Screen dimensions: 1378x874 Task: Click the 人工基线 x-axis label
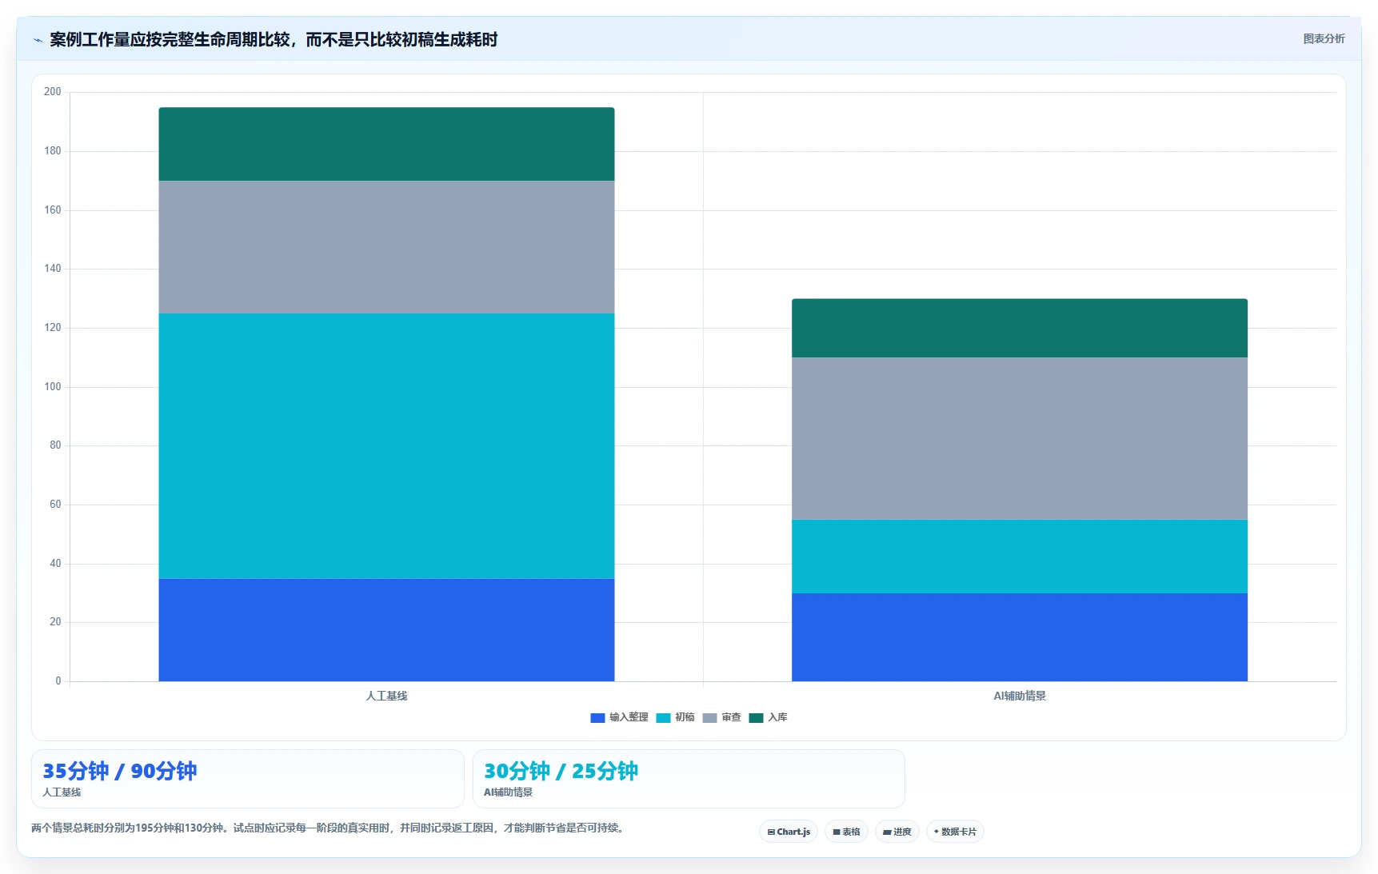[x=386, y=696]
